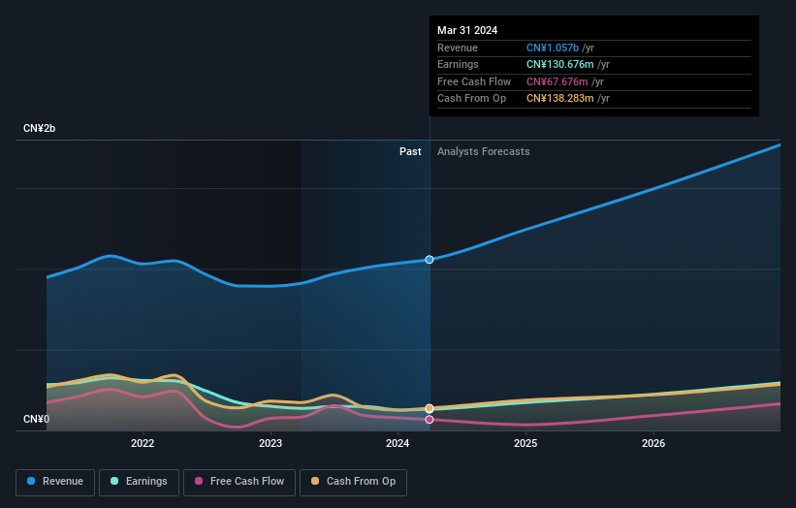Click the CN¥138.283m cash from op value
The height and width of the screenshot is (508, 796).
tap(560, 99)
